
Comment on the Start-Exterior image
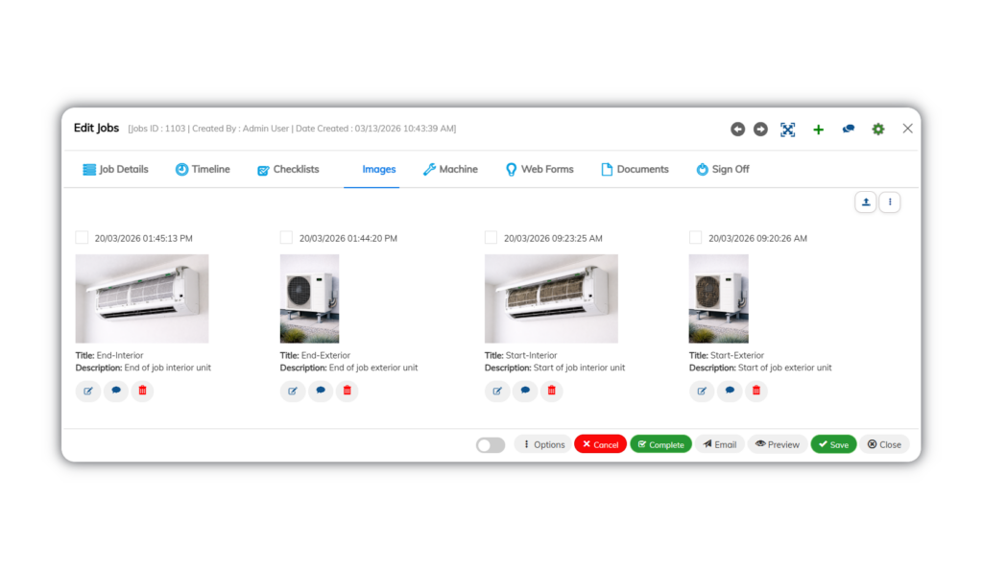pyautogui.click(x=730, y=391)
